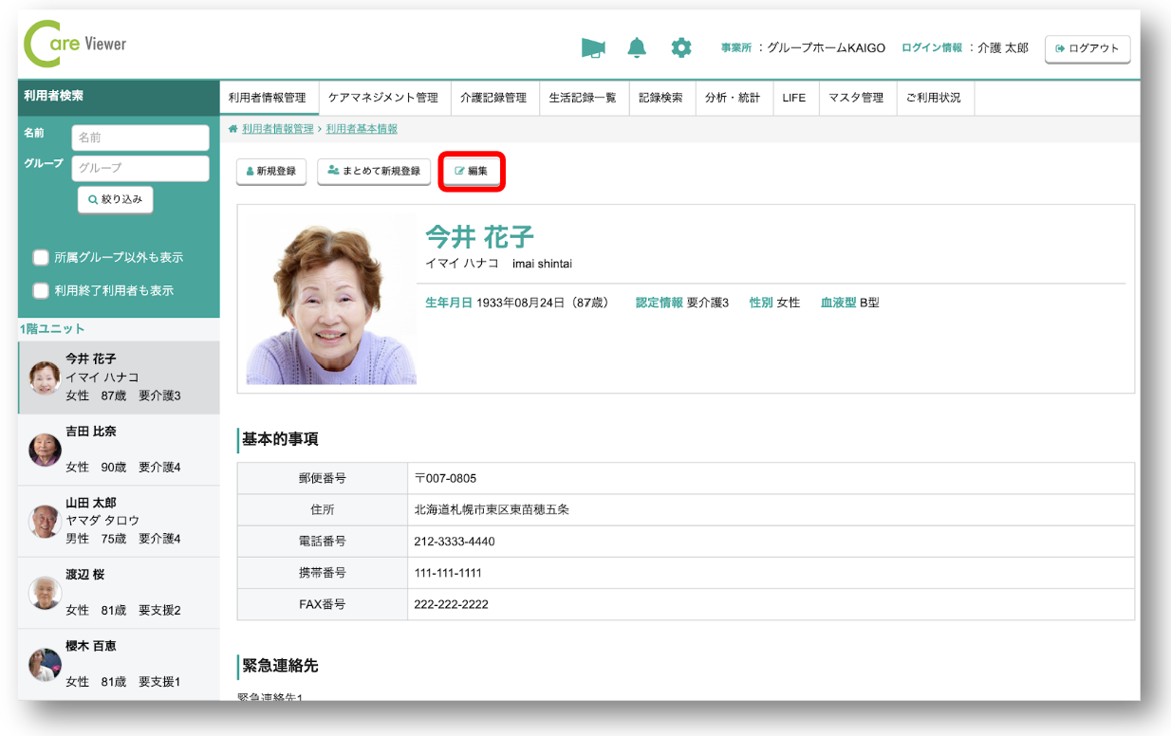Click the home icon in breadcrumb
The height and width of the screenshot is (736, 1171).
[x=232, y=129]
